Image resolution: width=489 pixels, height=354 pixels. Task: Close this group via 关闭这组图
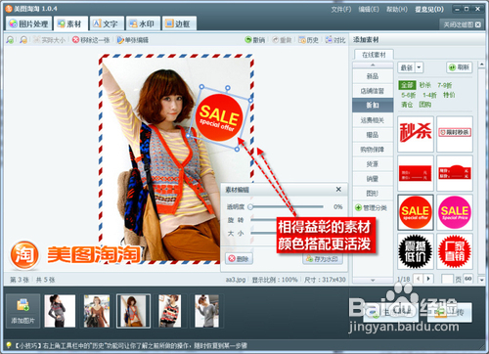[462, 24]
